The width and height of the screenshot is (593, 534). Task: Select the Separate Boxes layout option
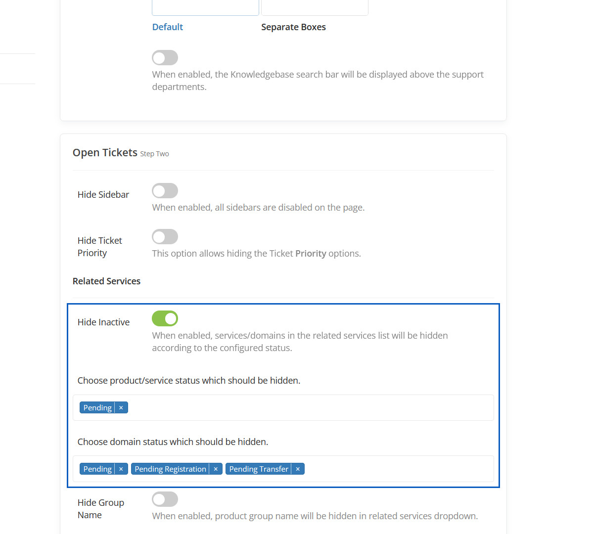pyautogui.click(x=293, y=27)
